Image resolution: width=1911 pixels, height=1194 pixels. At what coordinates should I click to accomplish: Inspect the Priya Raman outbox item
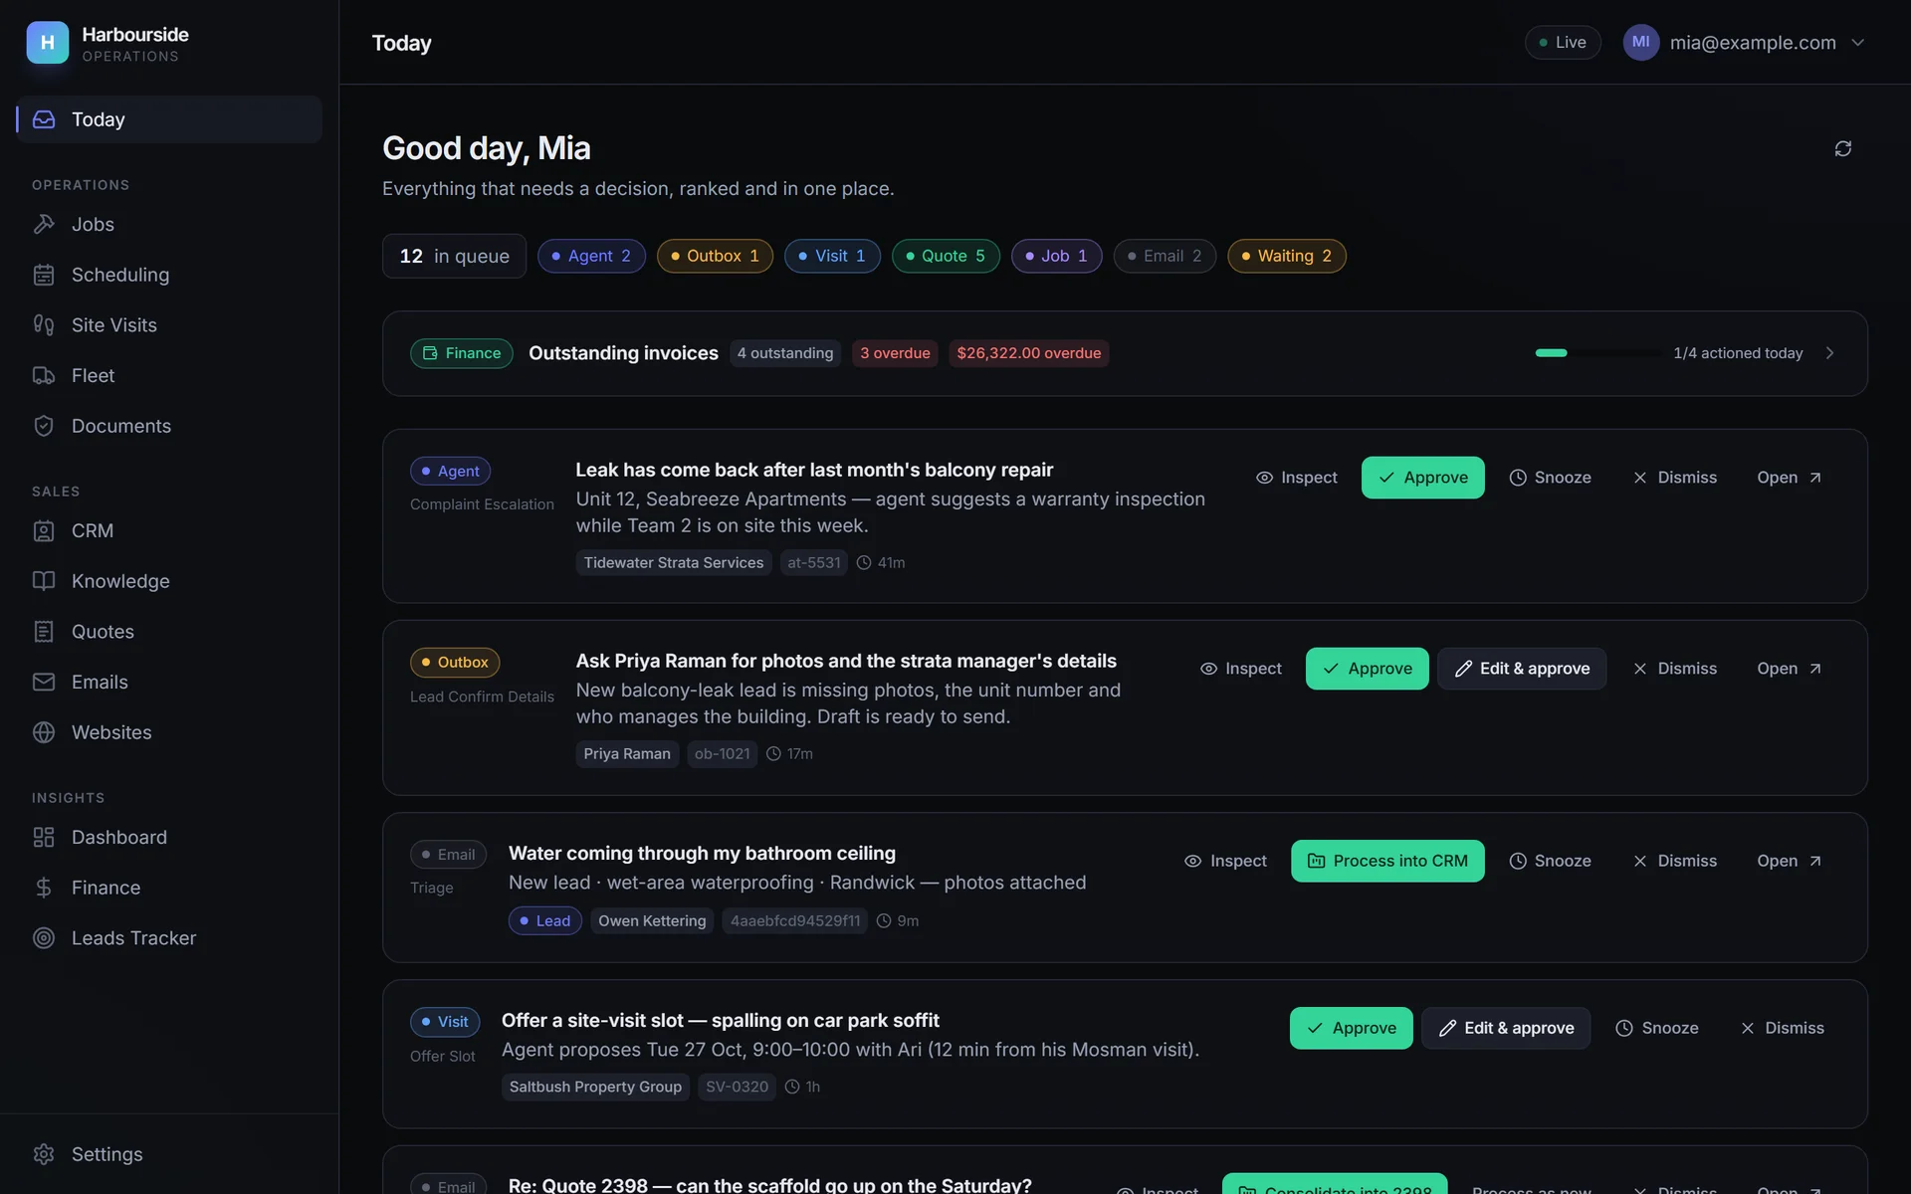click(x=1240, y=669)
